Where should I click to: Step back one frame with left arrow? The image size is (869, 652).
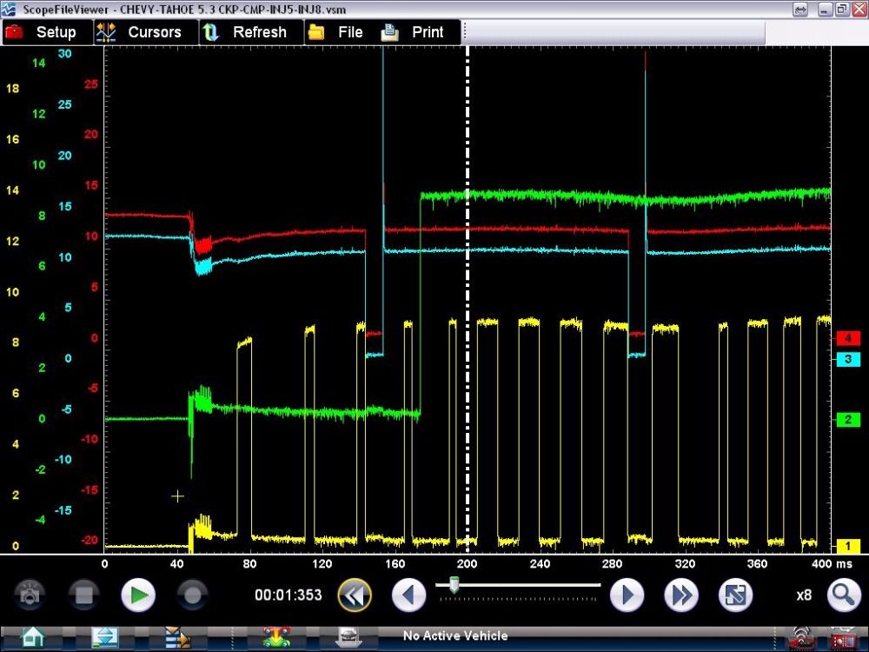click(x=408, y=595)
